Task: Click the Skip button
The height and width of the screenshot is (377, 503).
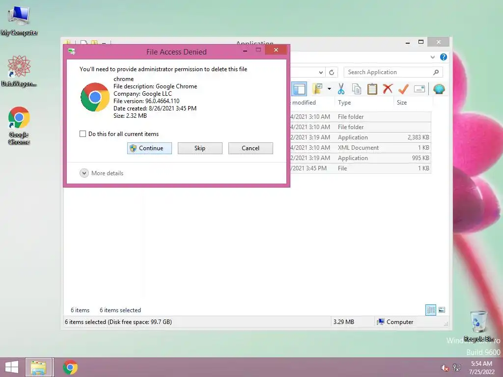Action: [x=200, y=148]
